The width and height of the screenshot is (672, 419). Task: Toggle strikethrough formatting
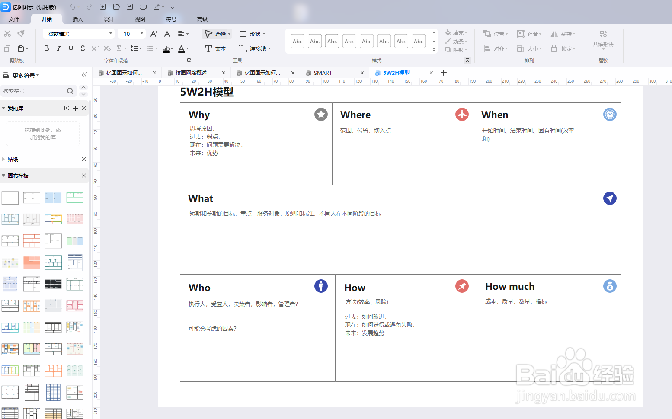tap(83, 48)
